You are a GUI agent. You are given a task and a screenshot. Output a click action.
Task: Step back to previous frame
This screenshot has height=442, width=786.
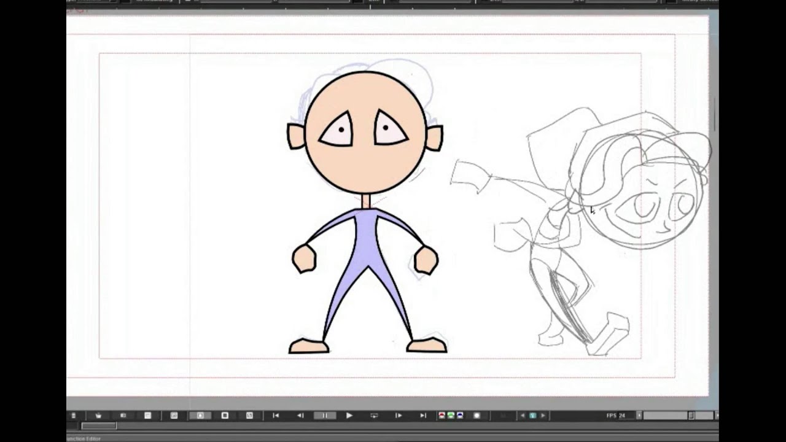point(300,416)
